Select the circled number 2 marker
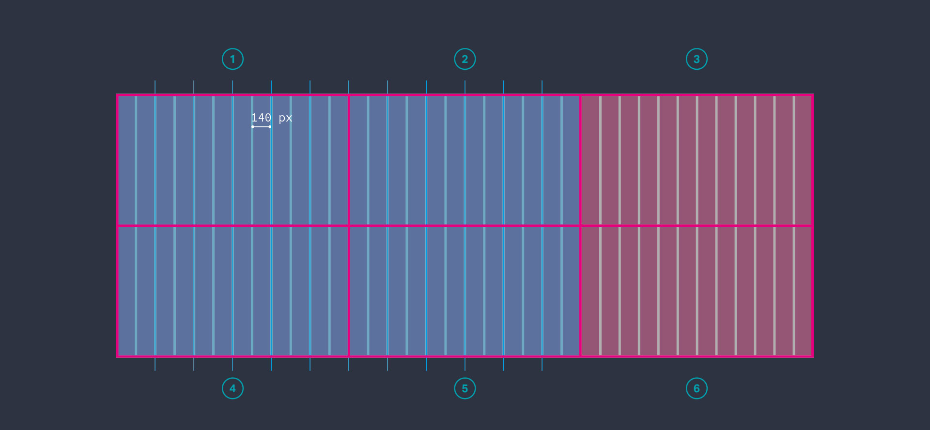 click(x=465, y=59)
